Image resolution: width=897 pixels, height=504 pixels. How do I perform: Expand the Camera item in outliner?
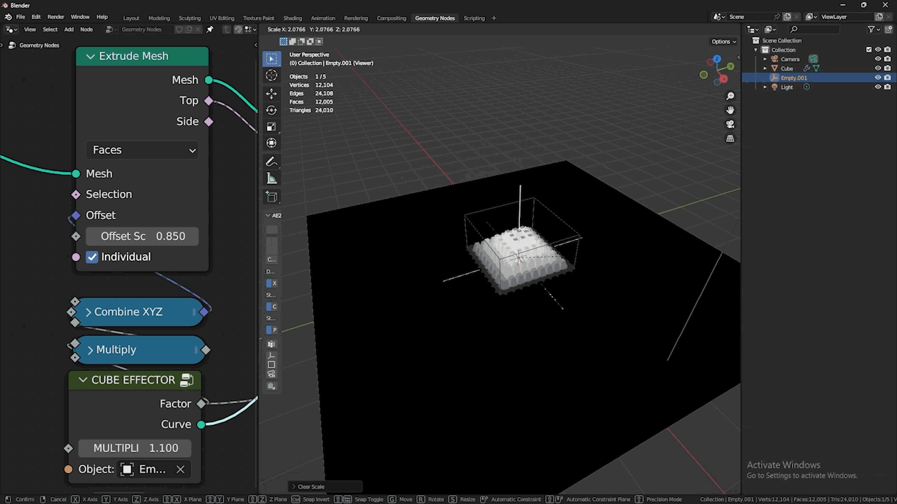coord(765,59)
